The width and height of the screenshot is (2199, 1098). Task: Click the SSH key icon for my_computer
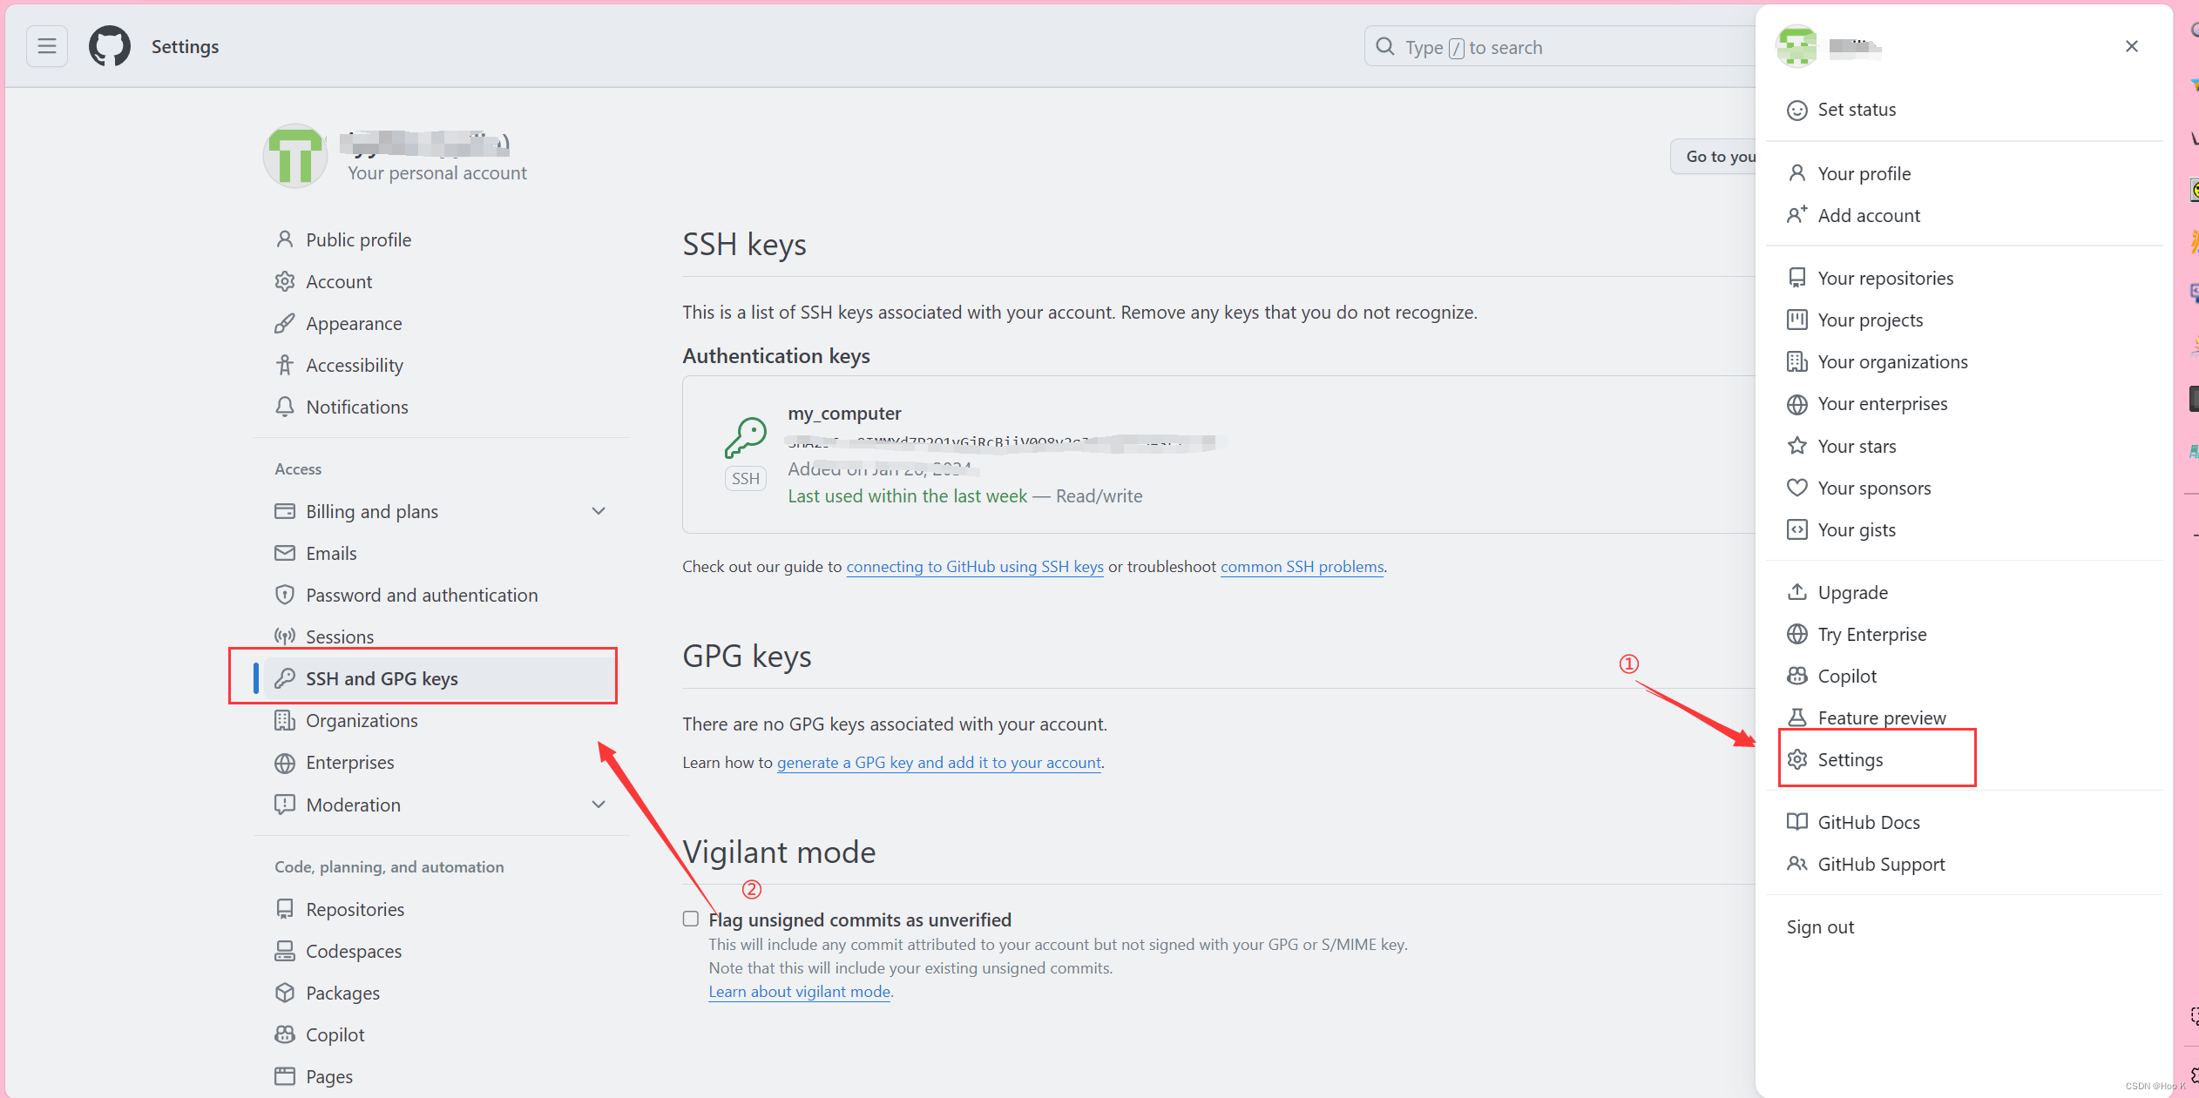[746, 437]
